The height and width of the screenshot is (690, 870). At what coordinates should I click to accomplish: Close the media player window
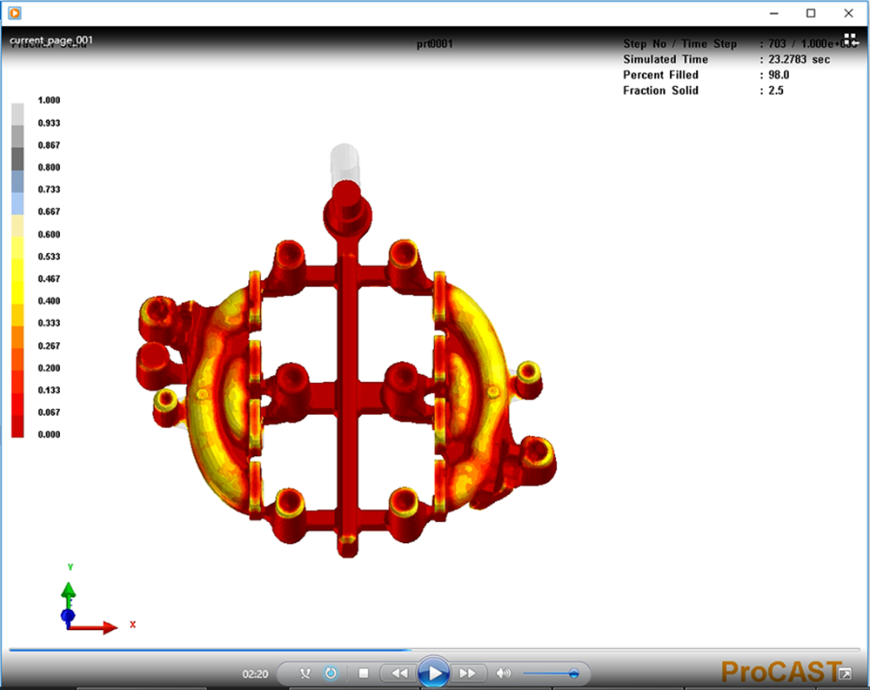pos(848,13)
